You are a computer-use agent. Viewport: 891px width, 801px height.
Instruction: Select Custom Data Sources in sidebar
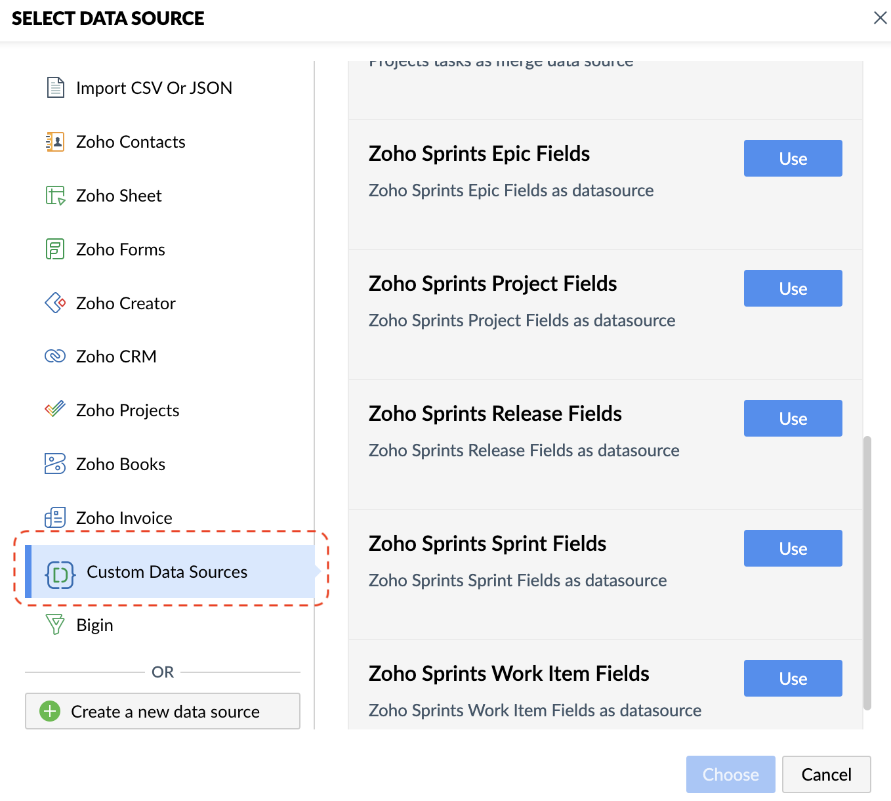(167, 572)
